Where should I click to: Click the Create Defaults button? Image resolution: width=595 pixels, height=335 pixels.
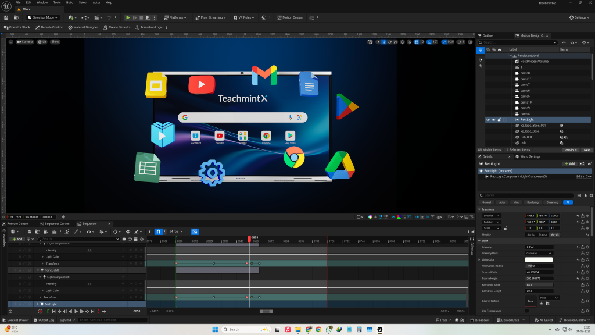point(117,27)
